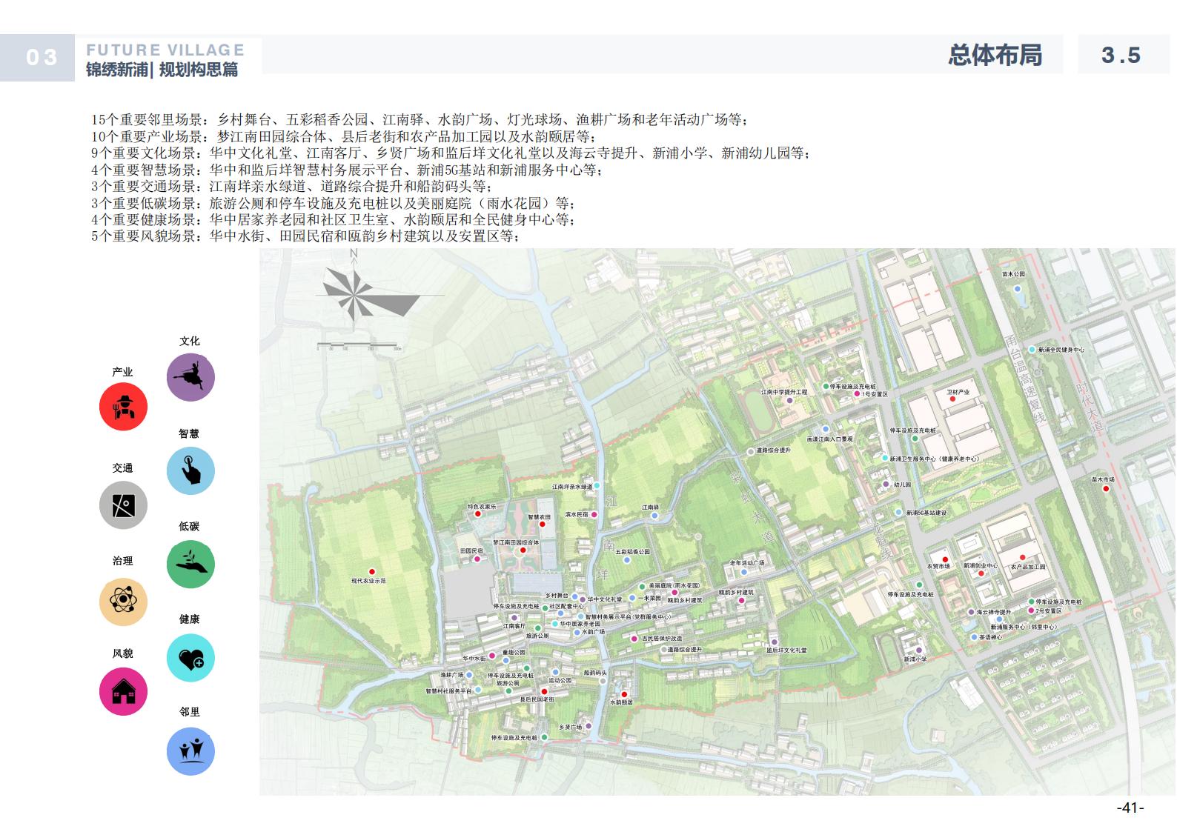Select the map label 华中水街

point(474,658)
